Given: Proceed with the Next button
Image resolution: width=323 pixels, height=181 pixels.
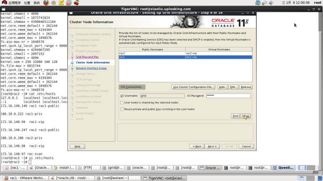Looking at the screenshot, I should pyautogui.click(x=212, y=147).
